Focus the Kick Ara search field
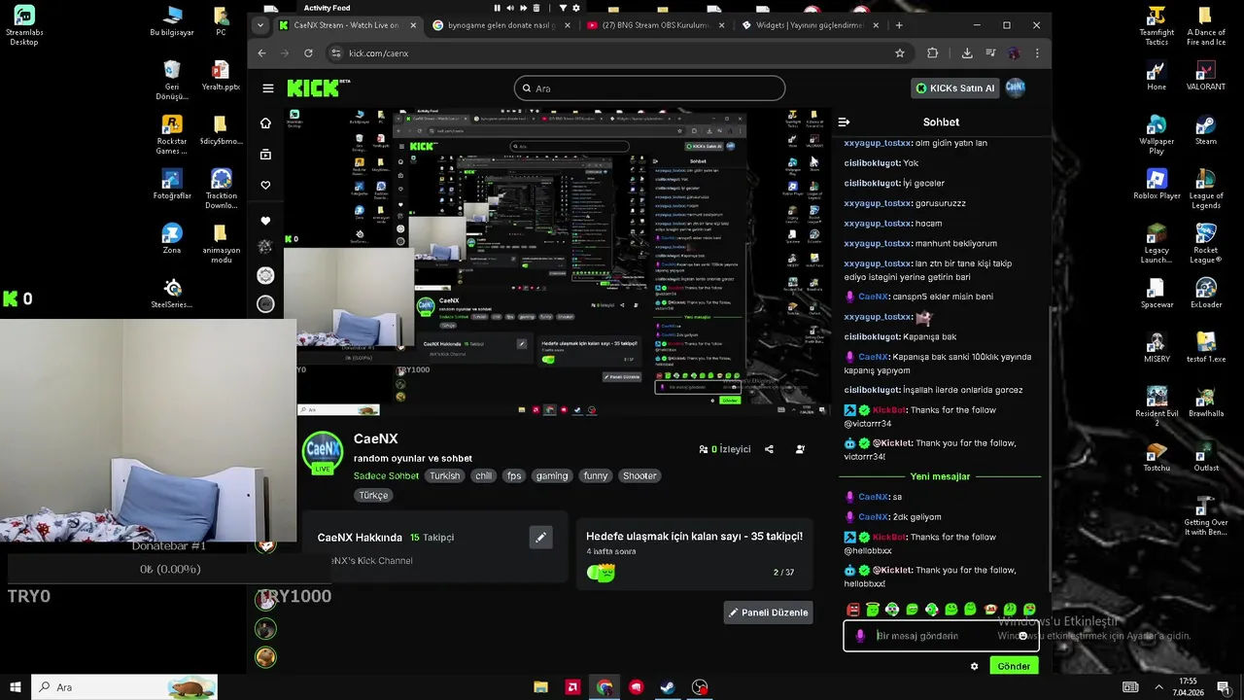 [x=649, y=88]
